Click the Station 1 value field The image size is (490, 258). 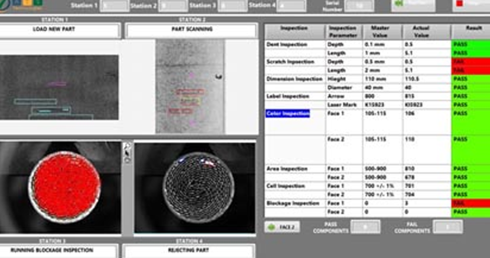114,6
